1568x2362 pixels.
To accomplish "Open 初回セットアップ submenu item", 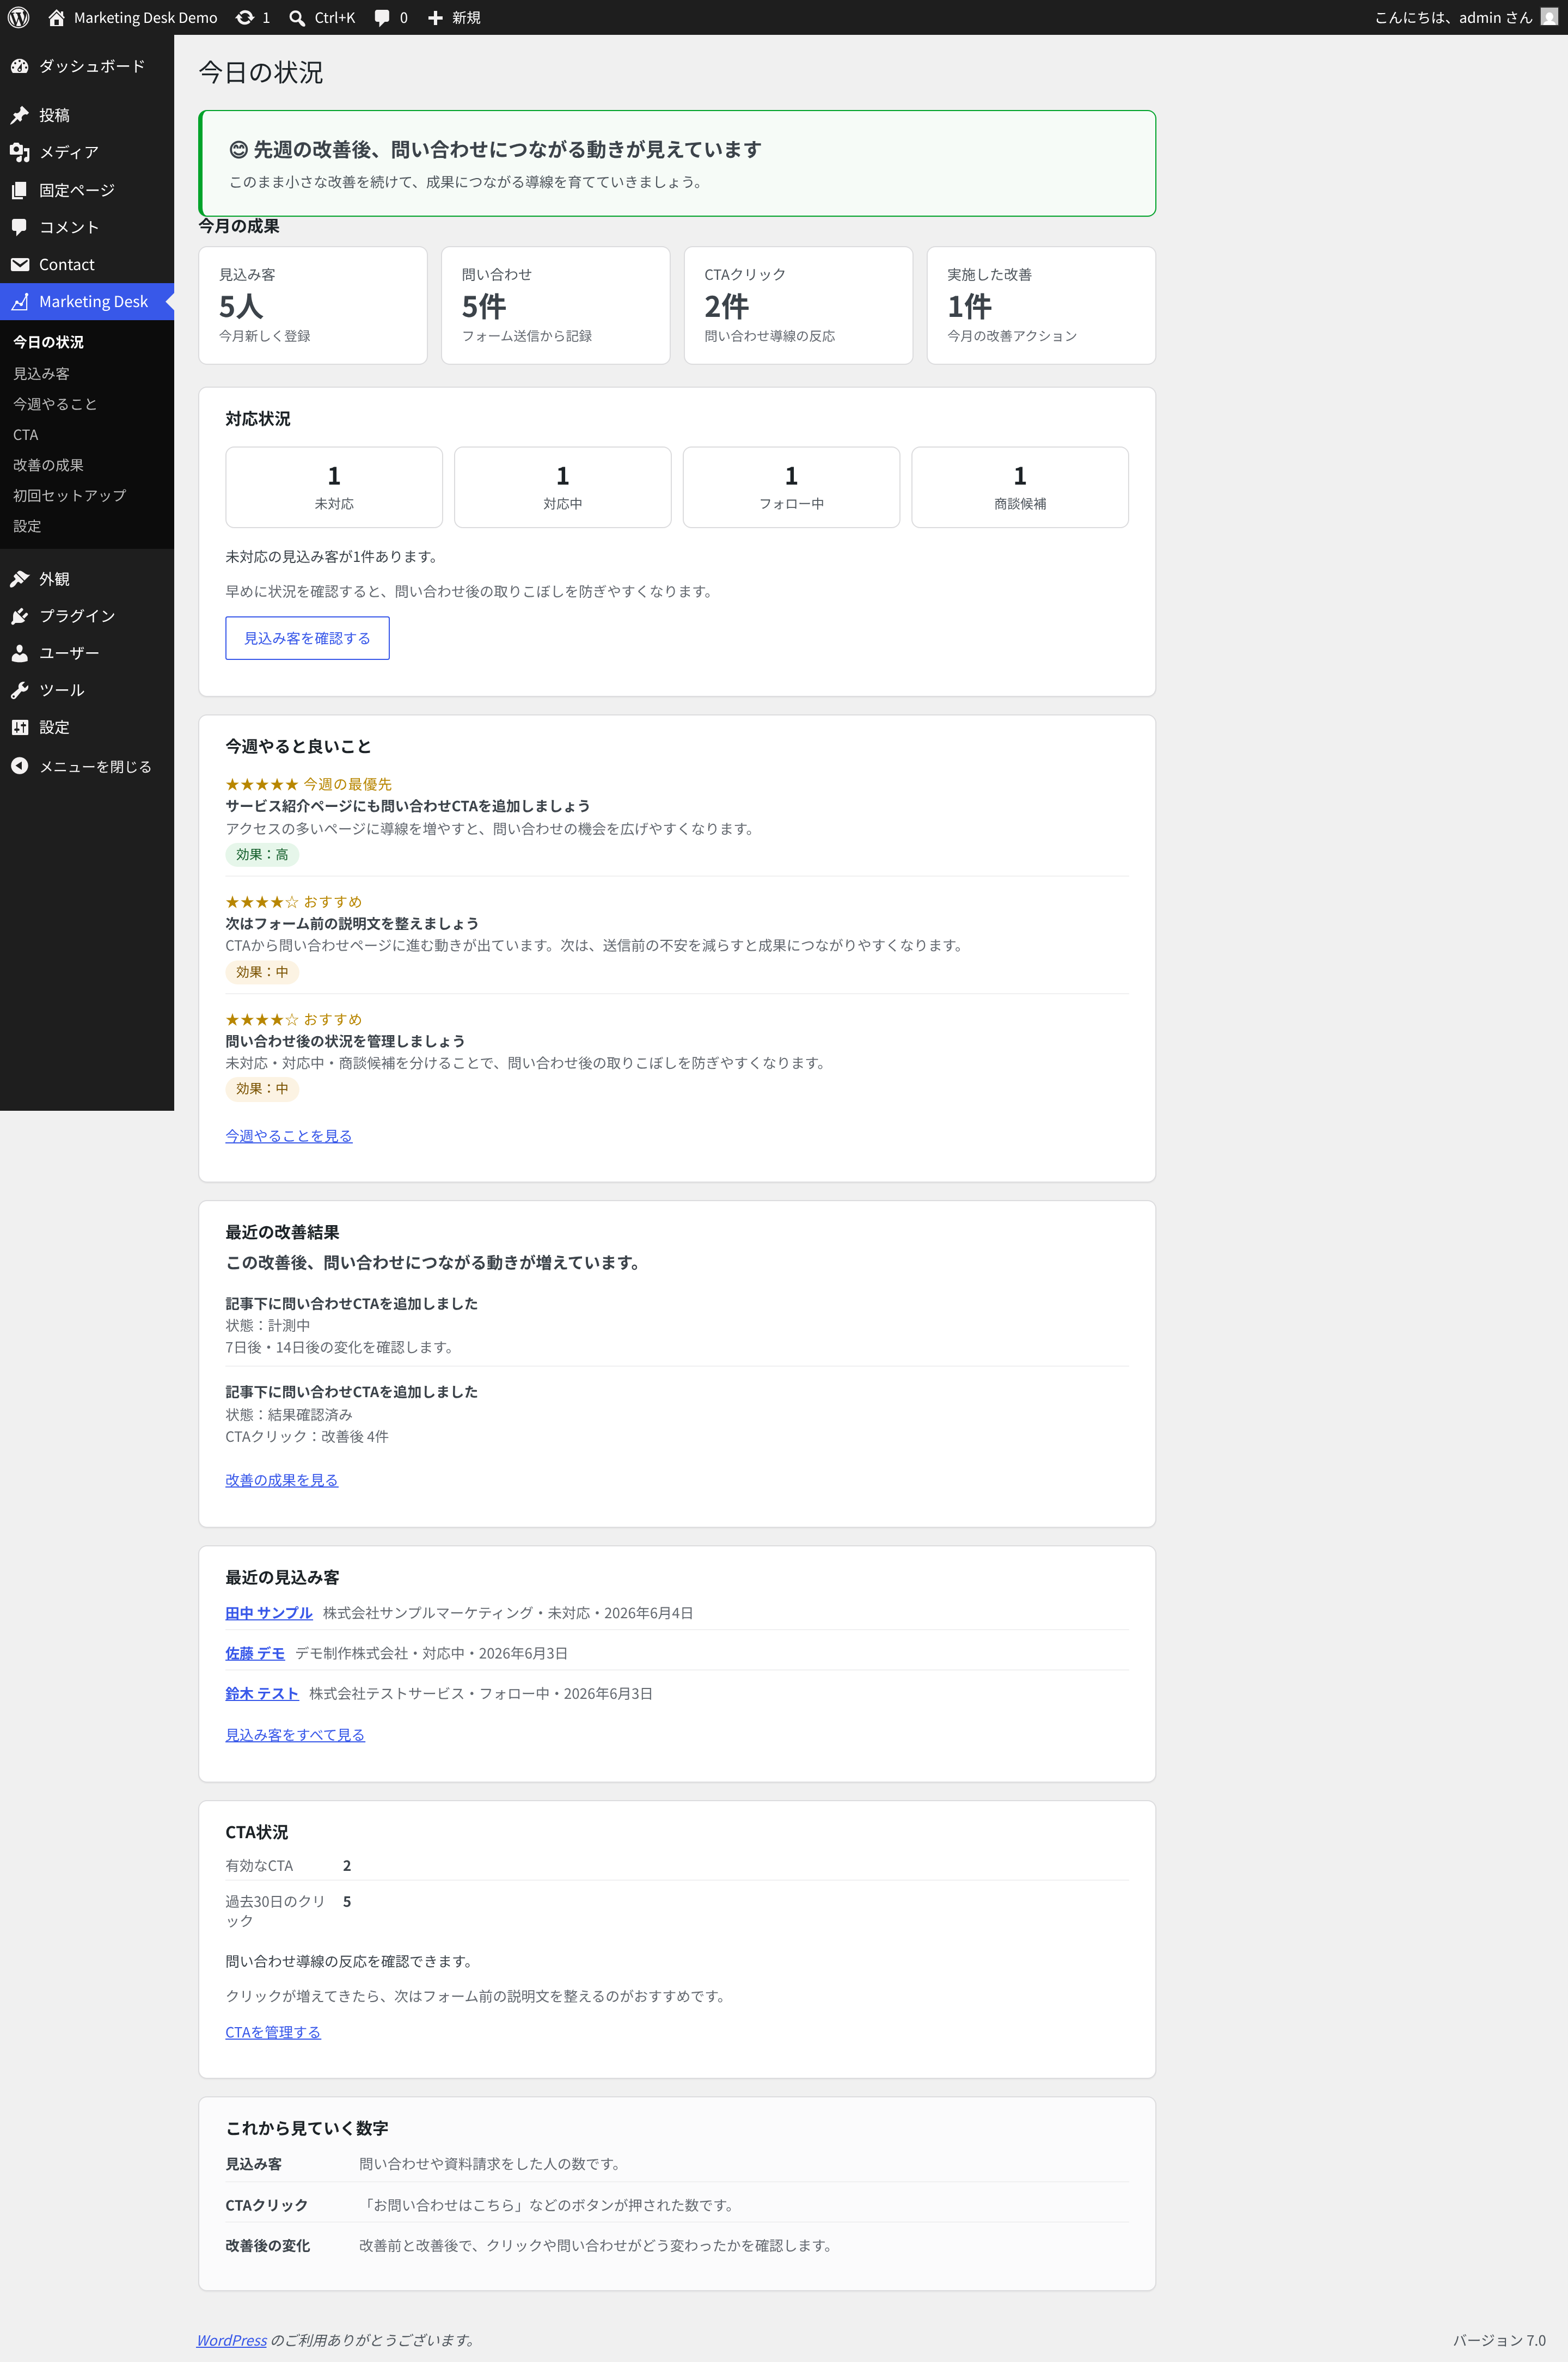I will (x=69, y=495).
